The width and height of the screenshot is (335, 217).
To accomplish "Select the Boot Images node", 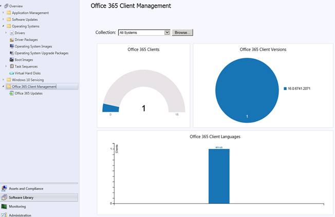I will (x=24, y=60).
